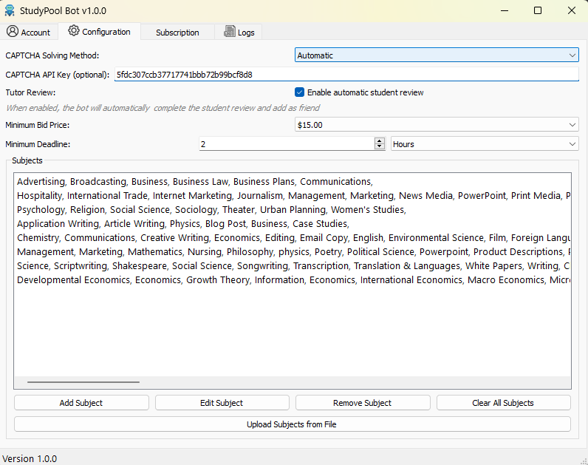Increase Minimum Deadline with up arrow
Viewport: 588px width, 465px height.
click(x=380, y=140)
